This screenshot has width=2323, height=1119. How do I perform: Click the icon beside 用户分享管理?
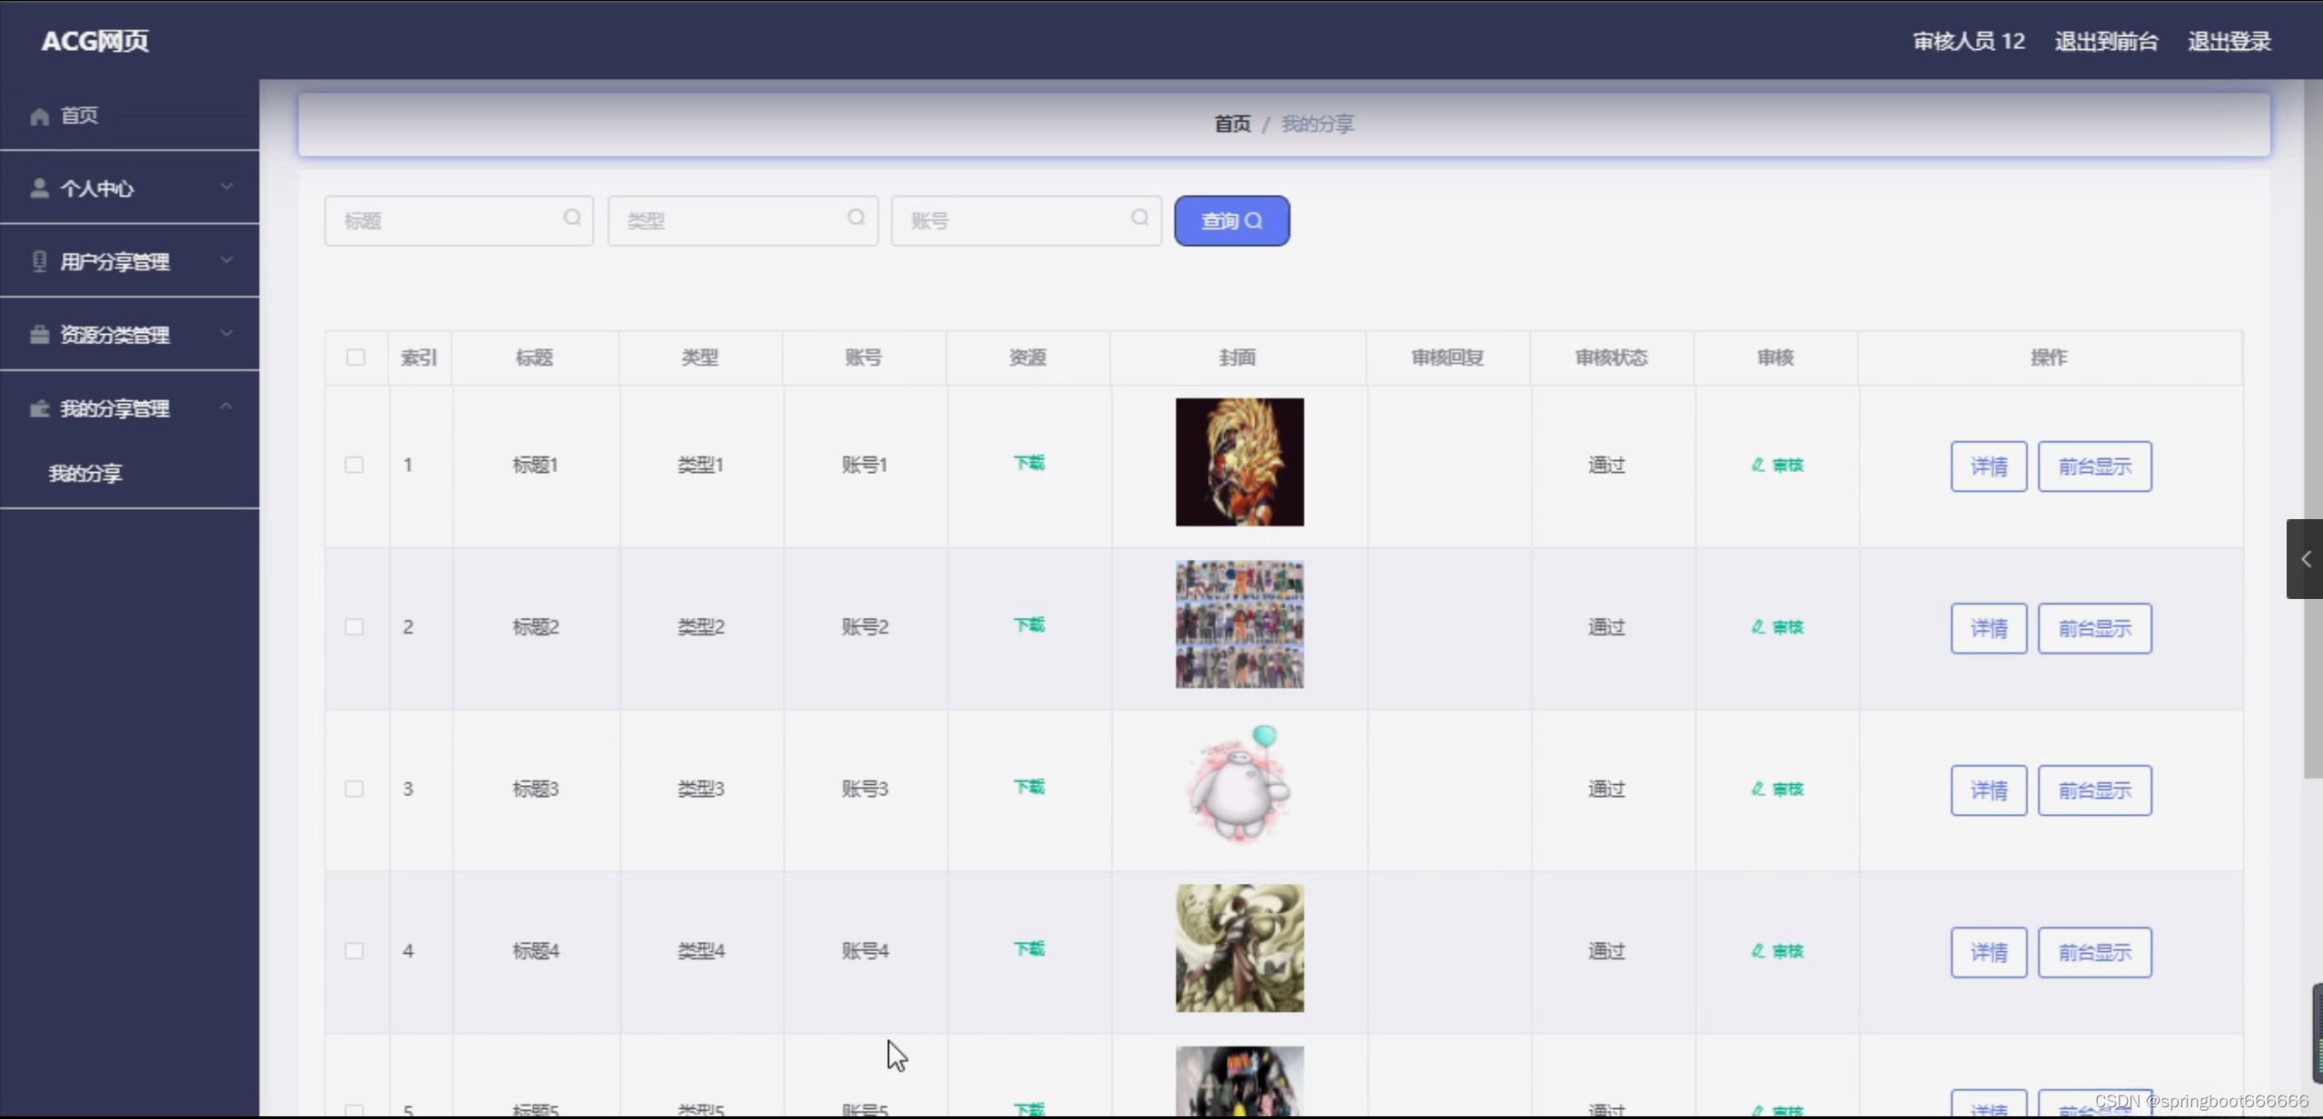point(39,261)
